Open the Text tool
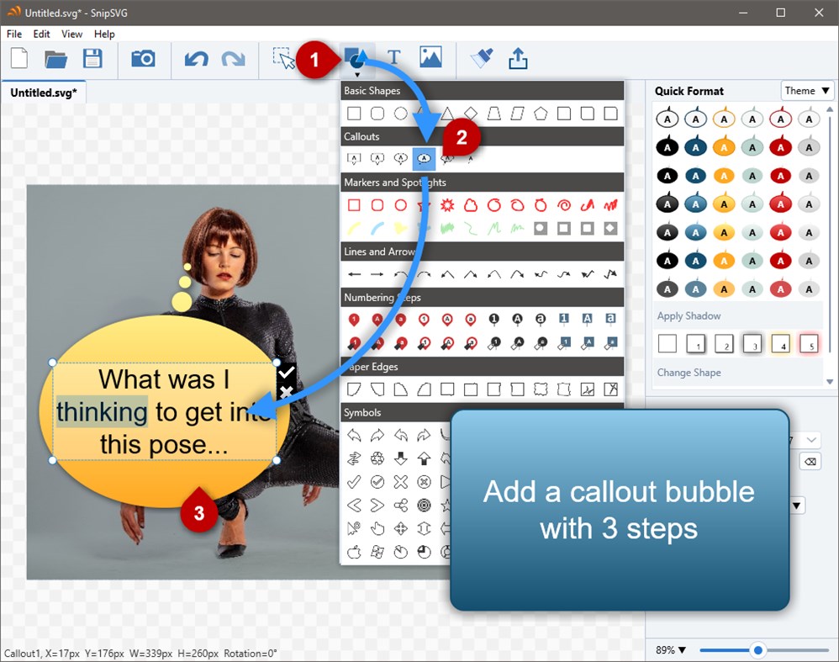Screen dimensions: 839x662 coord(393,57)
